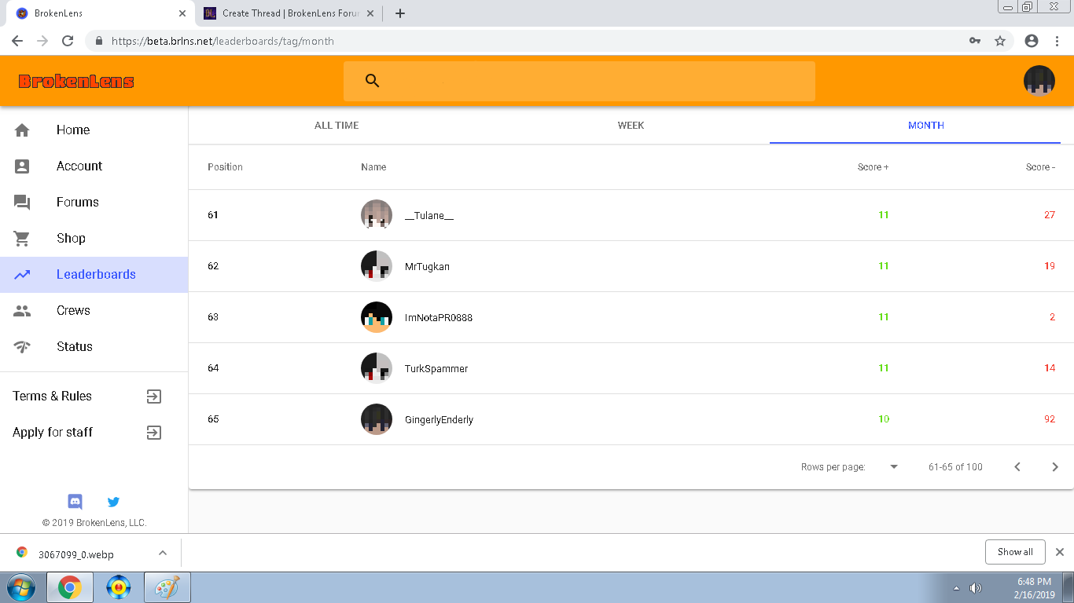Click the Show all downloads button
The width and height of the screenshot is (1074, 603).
(1015, 552)
